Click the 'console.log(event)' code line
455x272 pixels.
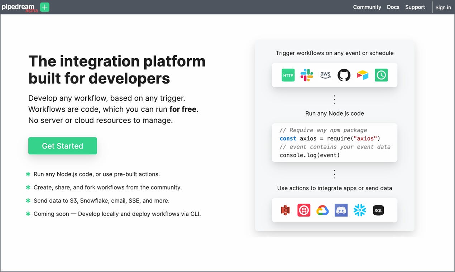pyautogui.click(x=310, y=155)
